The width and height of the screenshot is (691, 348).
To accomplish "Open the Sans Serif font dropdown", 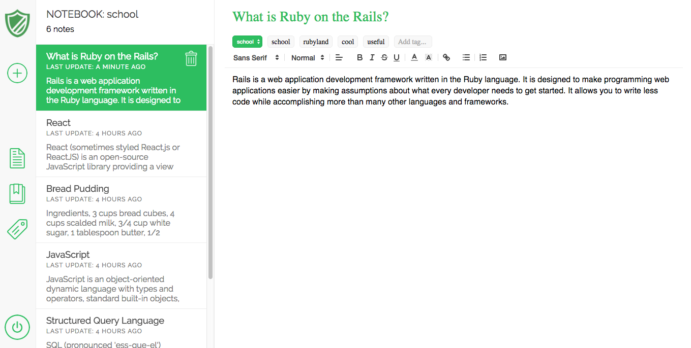I will (256, 58).
